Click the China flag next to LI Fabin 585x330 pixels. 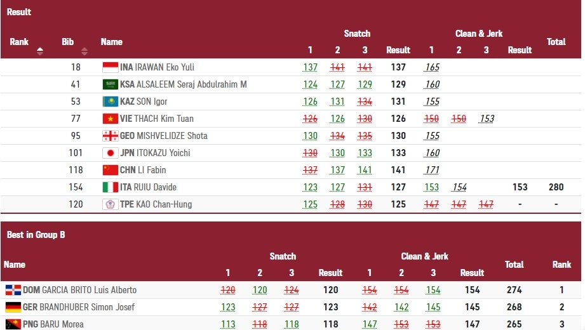pos(110,171)
